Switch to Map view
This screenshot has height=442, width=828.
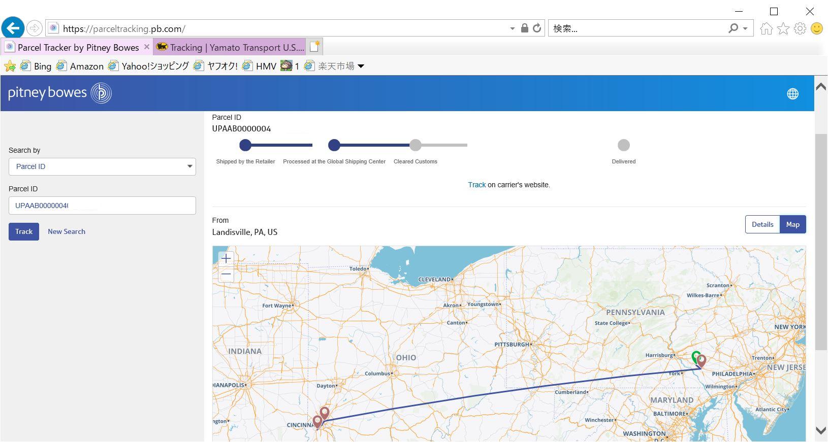(x=793, y=224)
